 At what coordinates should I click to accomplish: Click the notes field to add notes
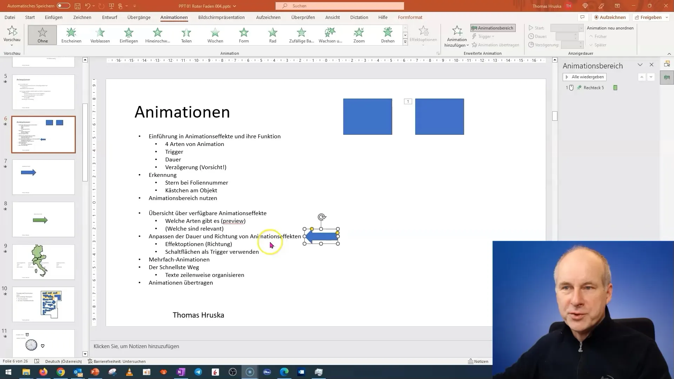(x=291, y=346)
